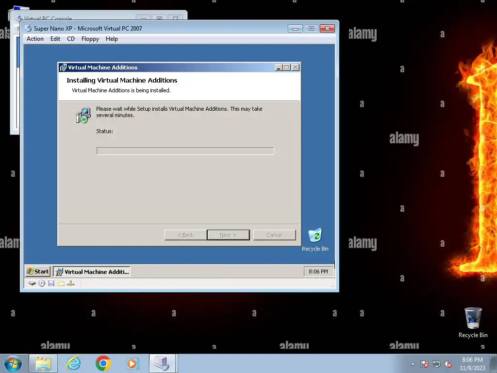Click the setup installer CD icon
The height and width of the screenshot is (373, 497).
[x=83, y=116]
